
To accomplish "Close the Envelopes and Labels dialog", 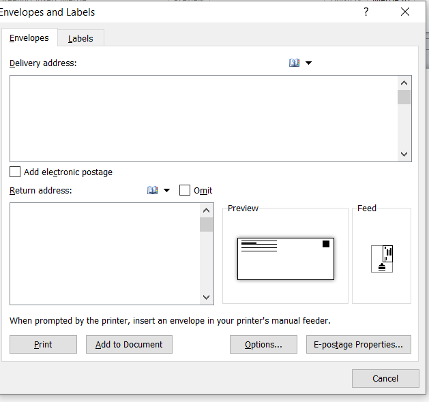I will pyautogui.click(x=405, y=12).
